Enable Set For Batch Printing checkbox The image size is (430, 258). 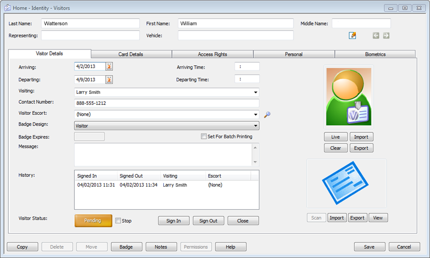pyautogui.click(x=204, y=137)
